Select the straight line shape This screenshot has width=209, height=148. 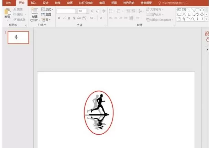coord(188,10)
